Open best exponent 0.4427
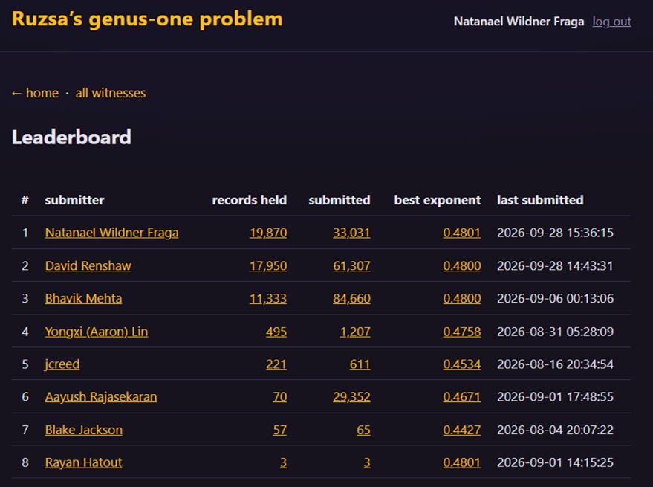653x487 pixels. point(462,430)
